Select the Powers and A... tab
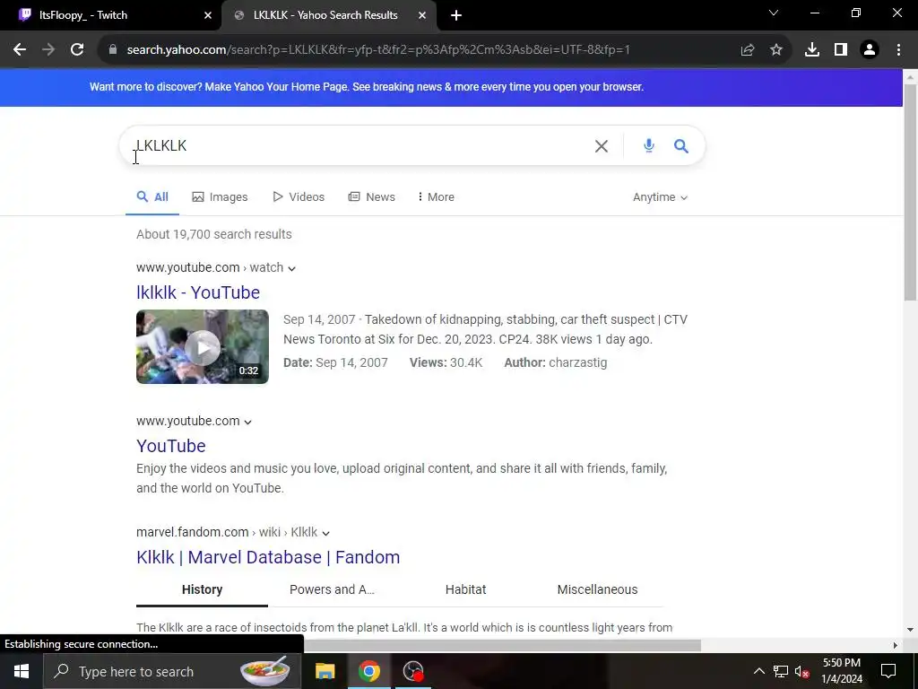The width and height of the screenshot is (918, 689). tap(332, 589)
